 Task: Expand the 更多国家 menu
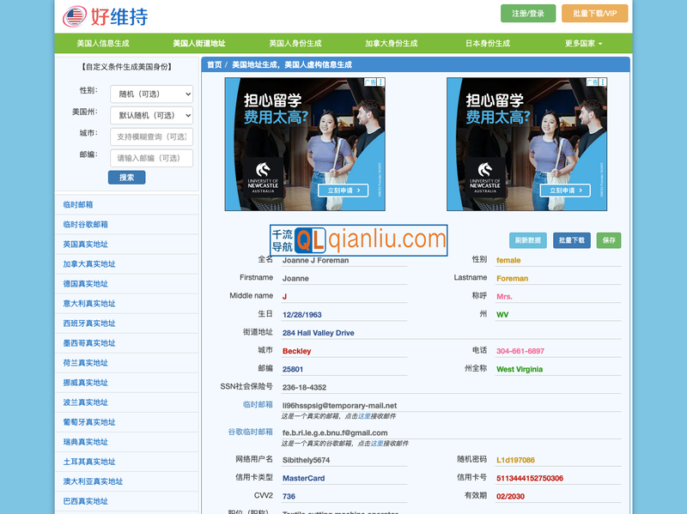583,43
